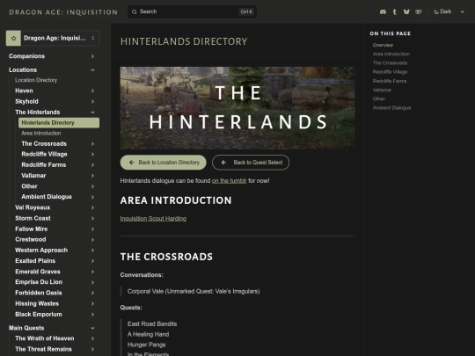This screenshot has height=356, width=475.
Task: Open the Inquisition Scout Harding link
Action: tap(153, 219)
